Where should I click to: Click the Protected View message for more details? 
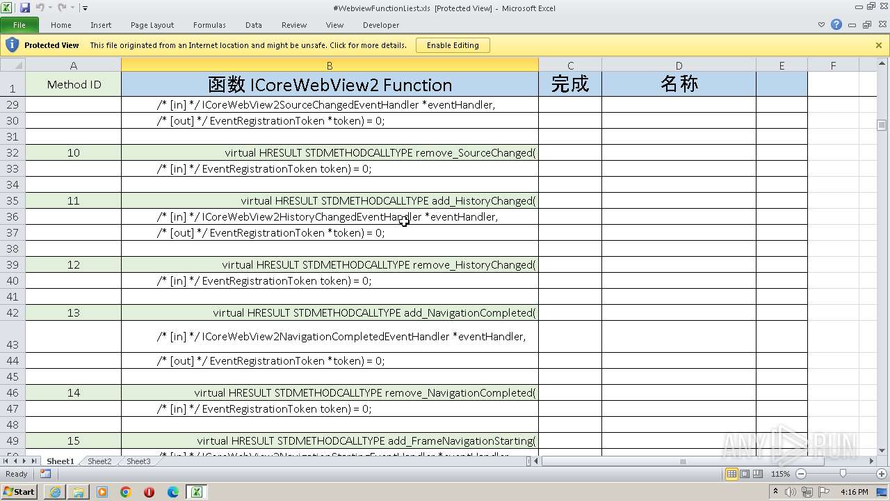(x=248, y=45)
